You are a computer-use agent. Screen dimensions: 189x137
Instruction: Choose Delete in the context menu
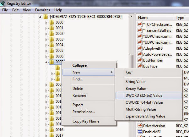78,89
